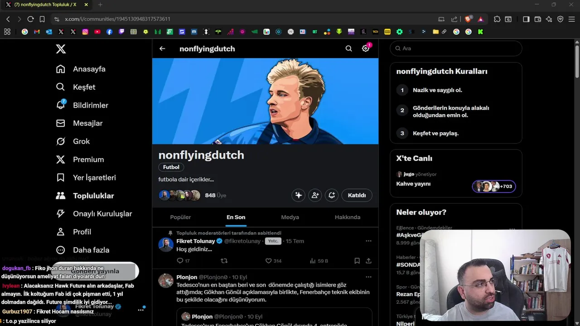This screenshot has height=326, width=580.
Task: Go to Profil in sidebar
Action: [73, 232]
